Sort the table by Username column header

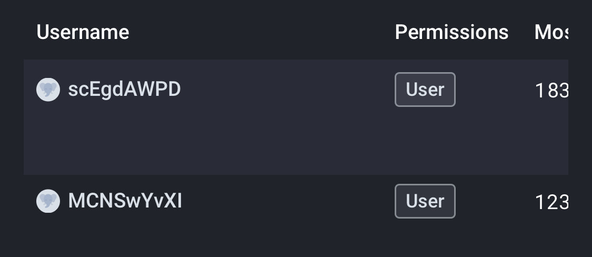point(83,32)
